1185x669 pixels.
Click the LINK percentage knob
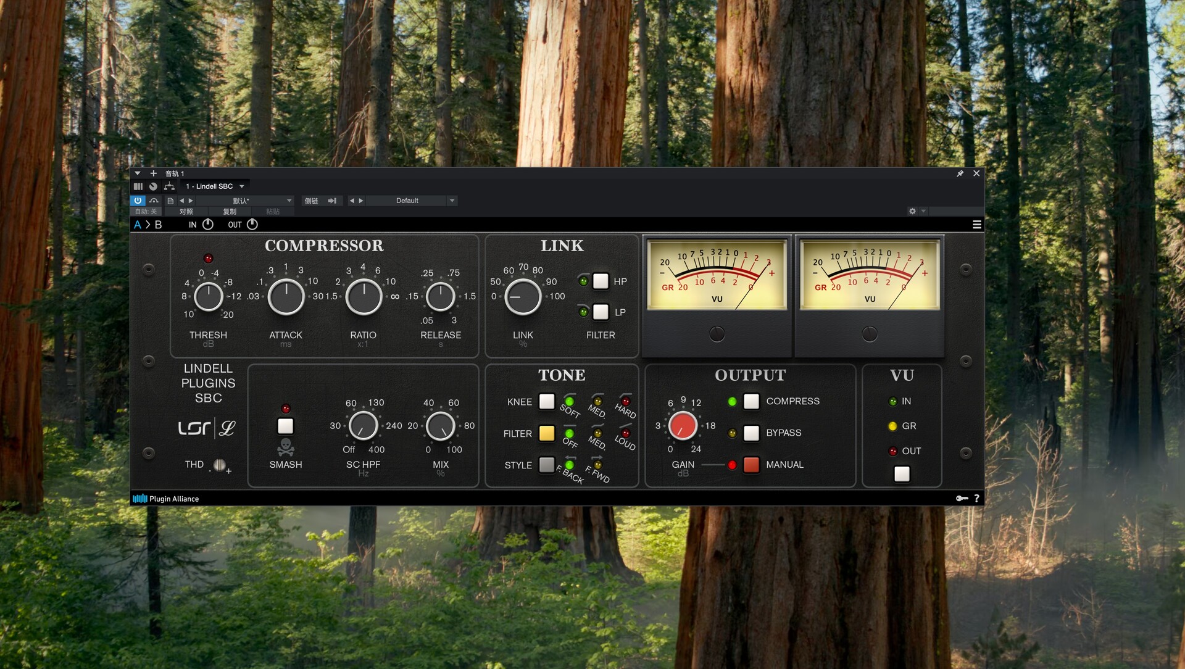click(x=523, y=297)
